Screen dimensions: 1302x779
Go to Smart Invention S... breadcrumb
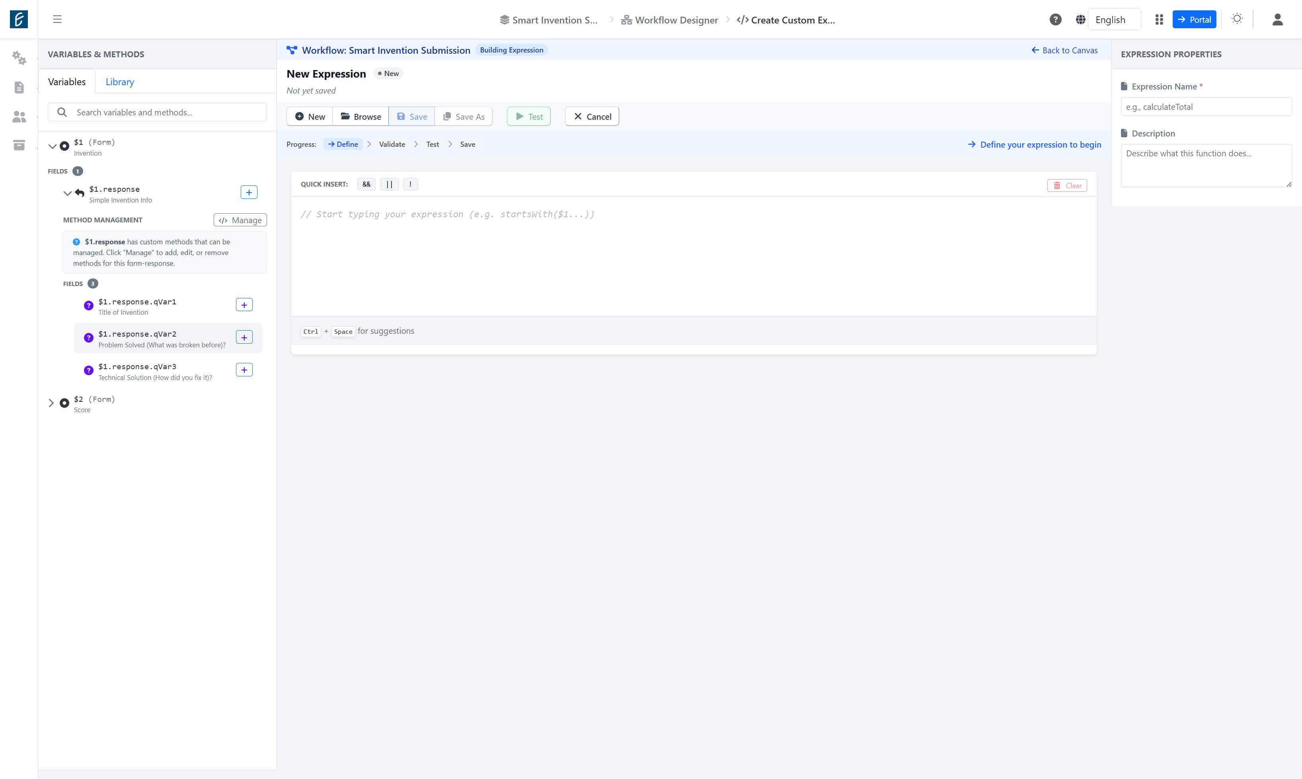(549, 20)
